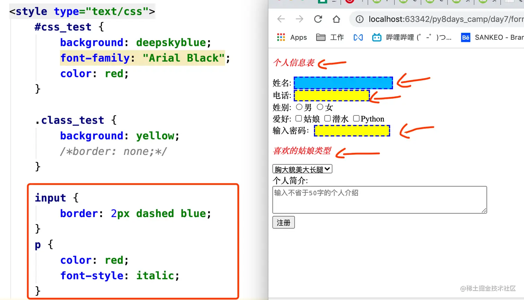Image resolution: width=524 pixels, height=300 pixels.
Task: Click the font-family property line
Action: (x=145, y=58)
